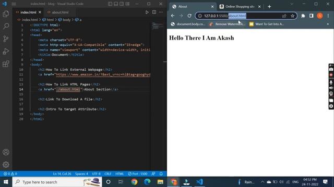334x187 pixels.
Task: Open VS Code Accounts menu
Action: click(x=6, y=152)
